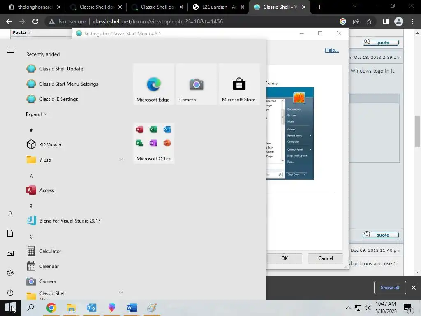This screenshot has width=421, height=316.
Task: Open Blend for Visual Studio 2017
Action: pyautogui.click(x=63, y=221)
